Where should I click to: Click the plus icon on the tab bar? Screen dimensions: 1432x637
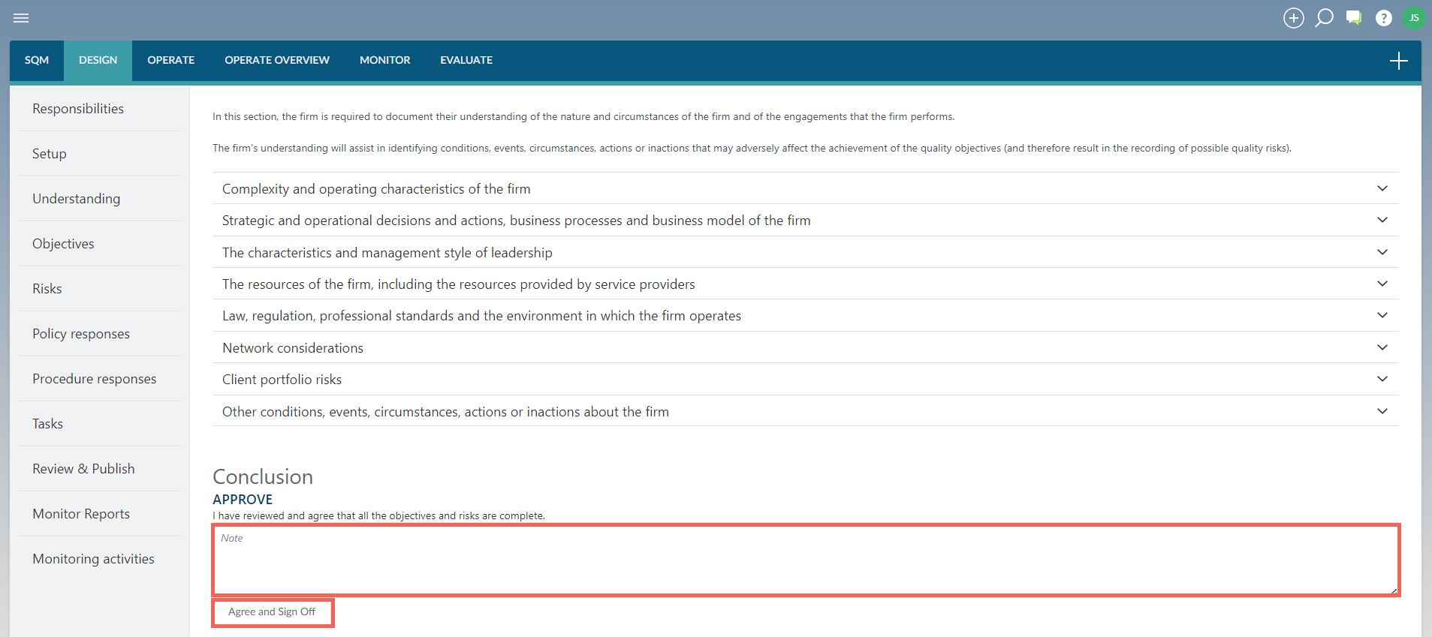1398,61
